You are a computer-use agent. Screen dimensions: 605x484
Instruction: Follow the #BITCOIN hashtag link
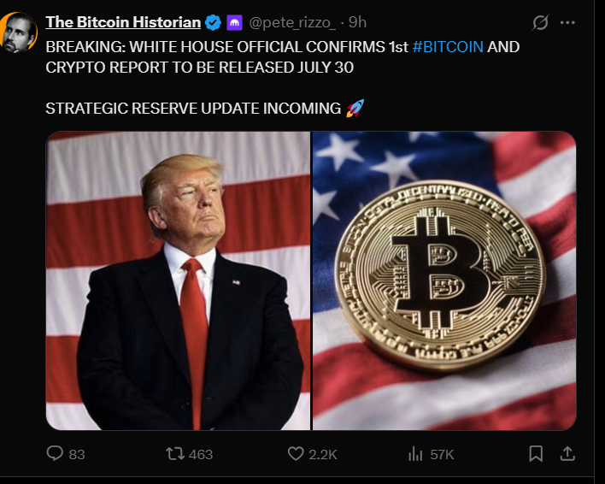click(x=448, y=47)
